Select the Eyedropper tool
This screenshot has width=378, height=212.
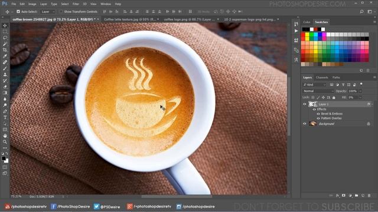5,56
